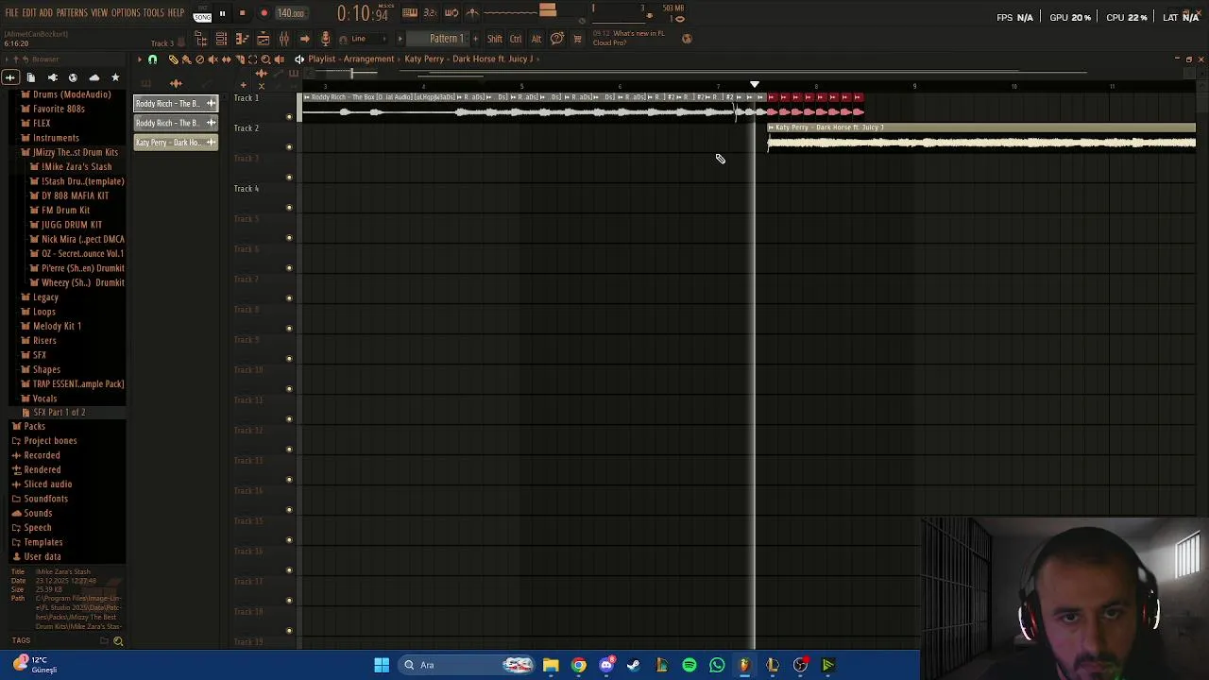This screenshot has height=680, width=1209.
Task: Open the browser starred favorites tab
Action: (115, 77)
